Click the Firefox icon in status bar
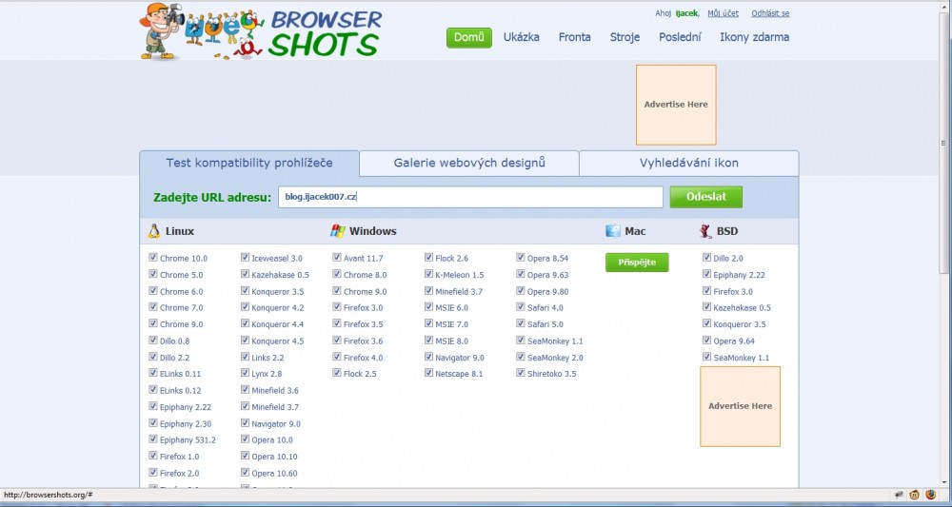The height and width of the screenshot is (507, 952). click(930, 495)
